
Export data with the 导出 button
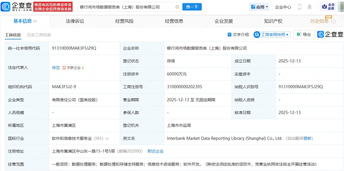304,35
